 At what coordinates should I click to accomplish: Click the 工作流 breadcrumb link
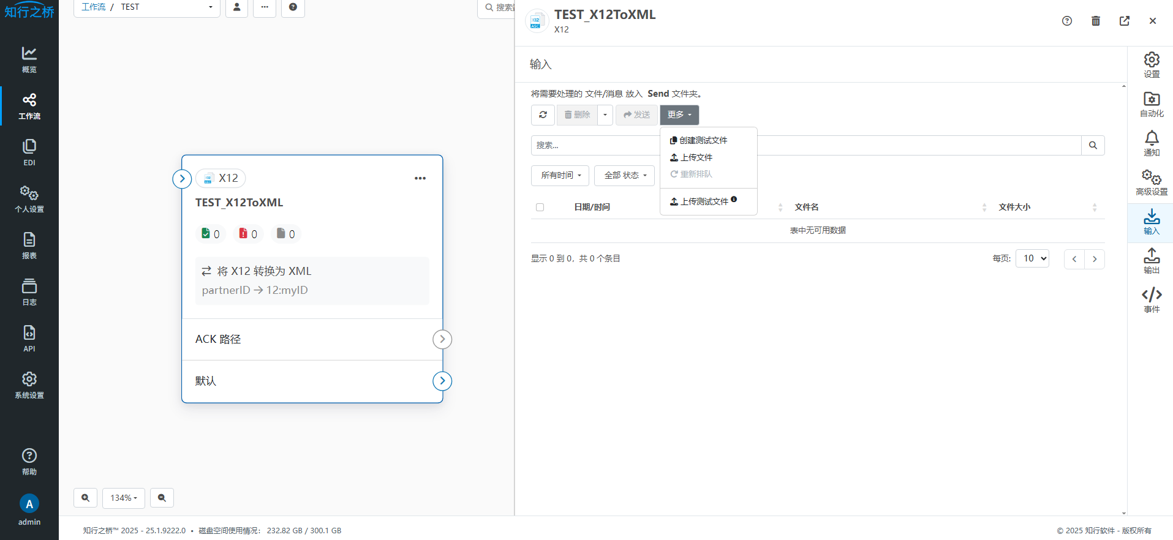coord(93,7)
